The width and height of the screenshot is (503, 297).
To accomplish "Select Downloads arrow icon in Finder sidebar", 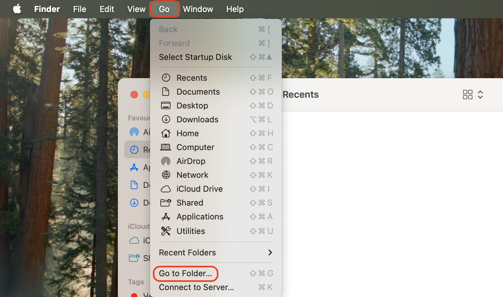I will click(x=134, y=203).
